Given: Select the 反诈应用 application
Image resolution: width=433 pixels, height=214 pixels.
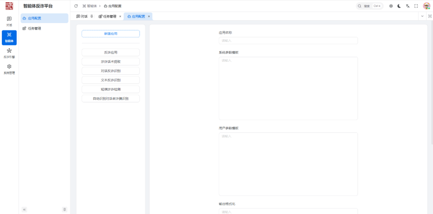Looking at the screenshot, I should tap(111, 52).
